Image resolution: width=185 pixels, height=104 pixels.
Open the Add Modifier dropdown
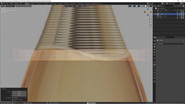170,44
